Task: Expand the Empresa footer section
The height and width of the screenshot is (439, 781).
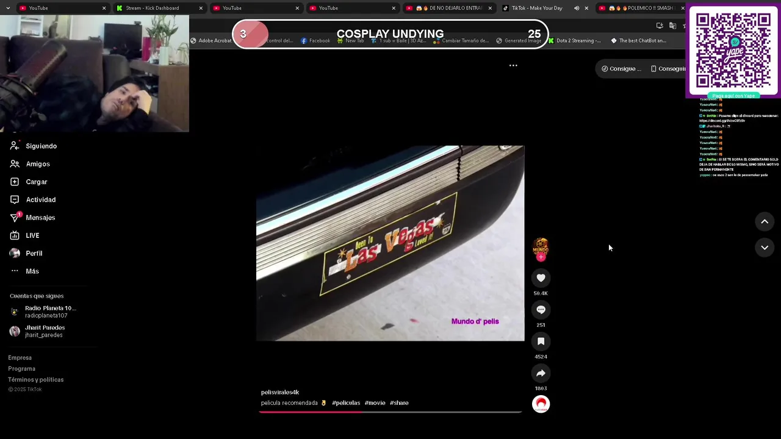Action: (20, 358)
